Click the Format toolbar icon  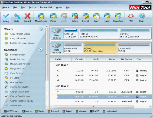(x=86, y=18)
